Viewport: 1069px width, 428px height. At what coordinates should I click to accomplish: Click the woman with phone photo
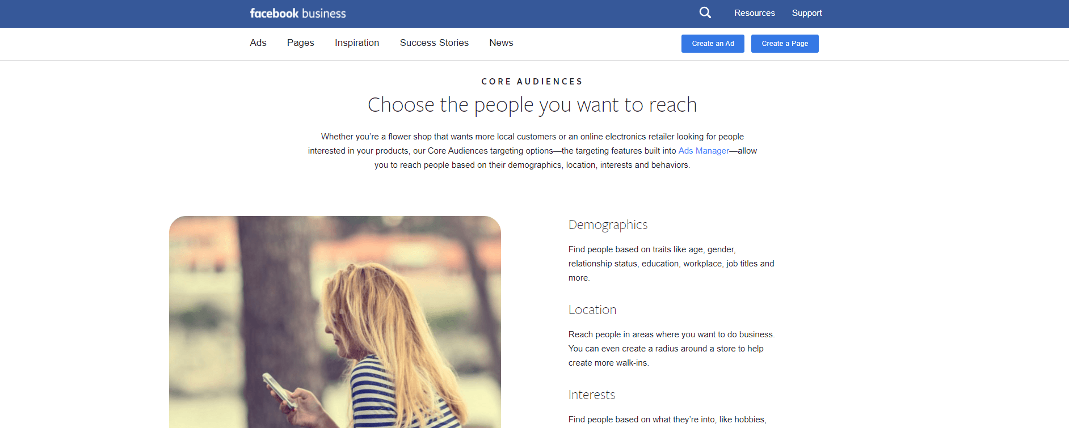[x=335, y=322]
